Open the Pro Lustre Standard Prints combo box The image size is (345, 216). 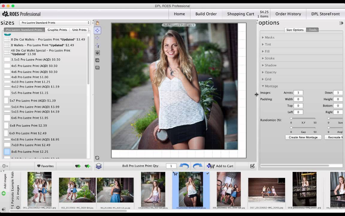point(55,23)
